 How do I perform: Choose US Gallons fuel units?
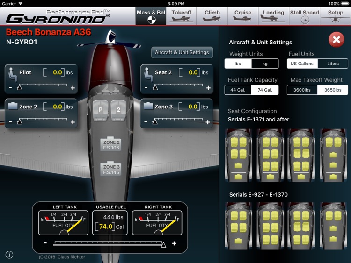[x=302, y=64]
